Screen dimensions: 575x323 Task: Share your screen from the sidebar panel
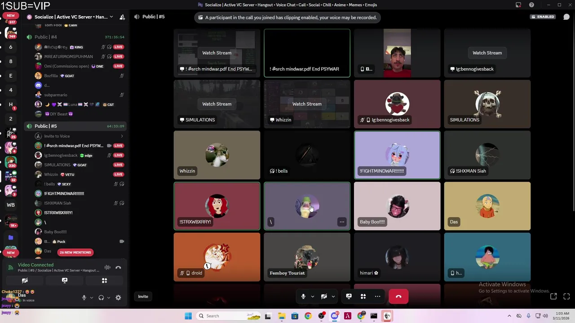(65, 280)
